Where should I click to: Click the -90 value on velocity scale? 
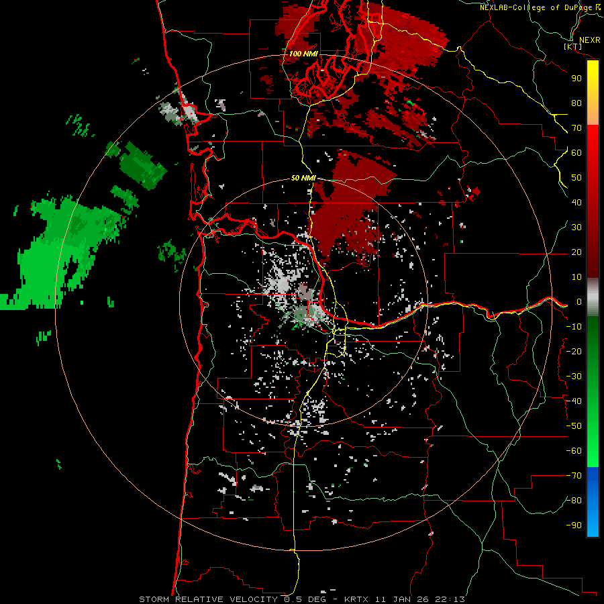click(574, 525)
